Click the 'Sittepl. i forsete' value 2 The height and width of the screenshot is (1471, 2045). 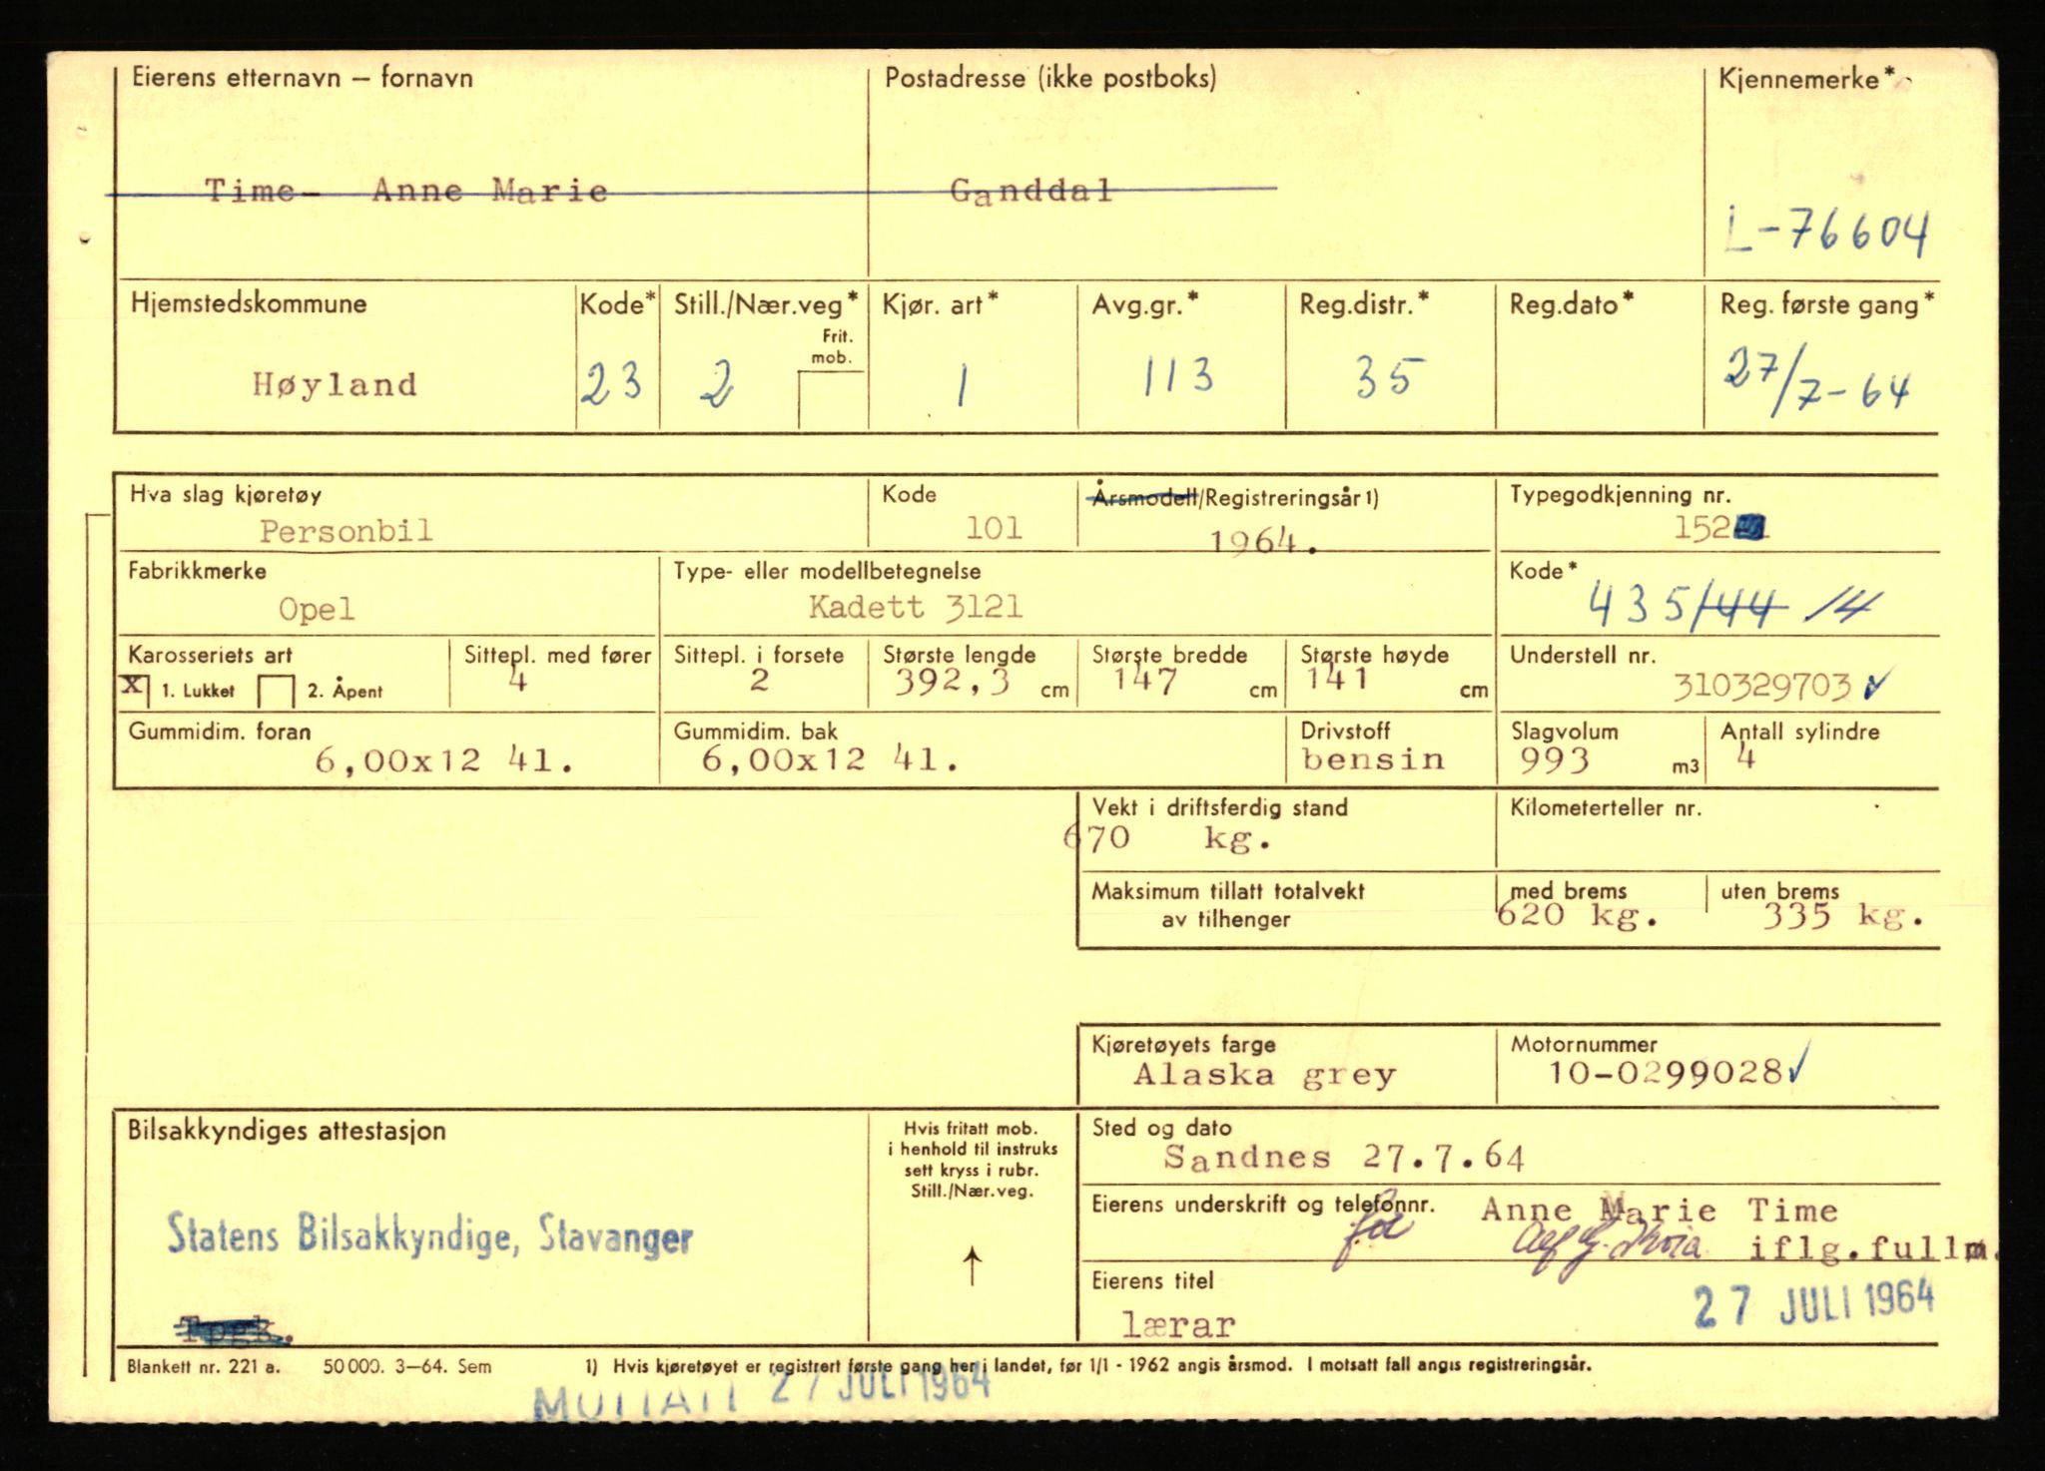click(x=760, y=681)
